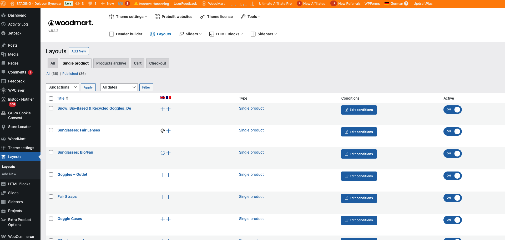Check the Sunglasses: Fair Lenses row
This screenshot has height=240, width=505.
pyautogui.click(x=51, y=130)
